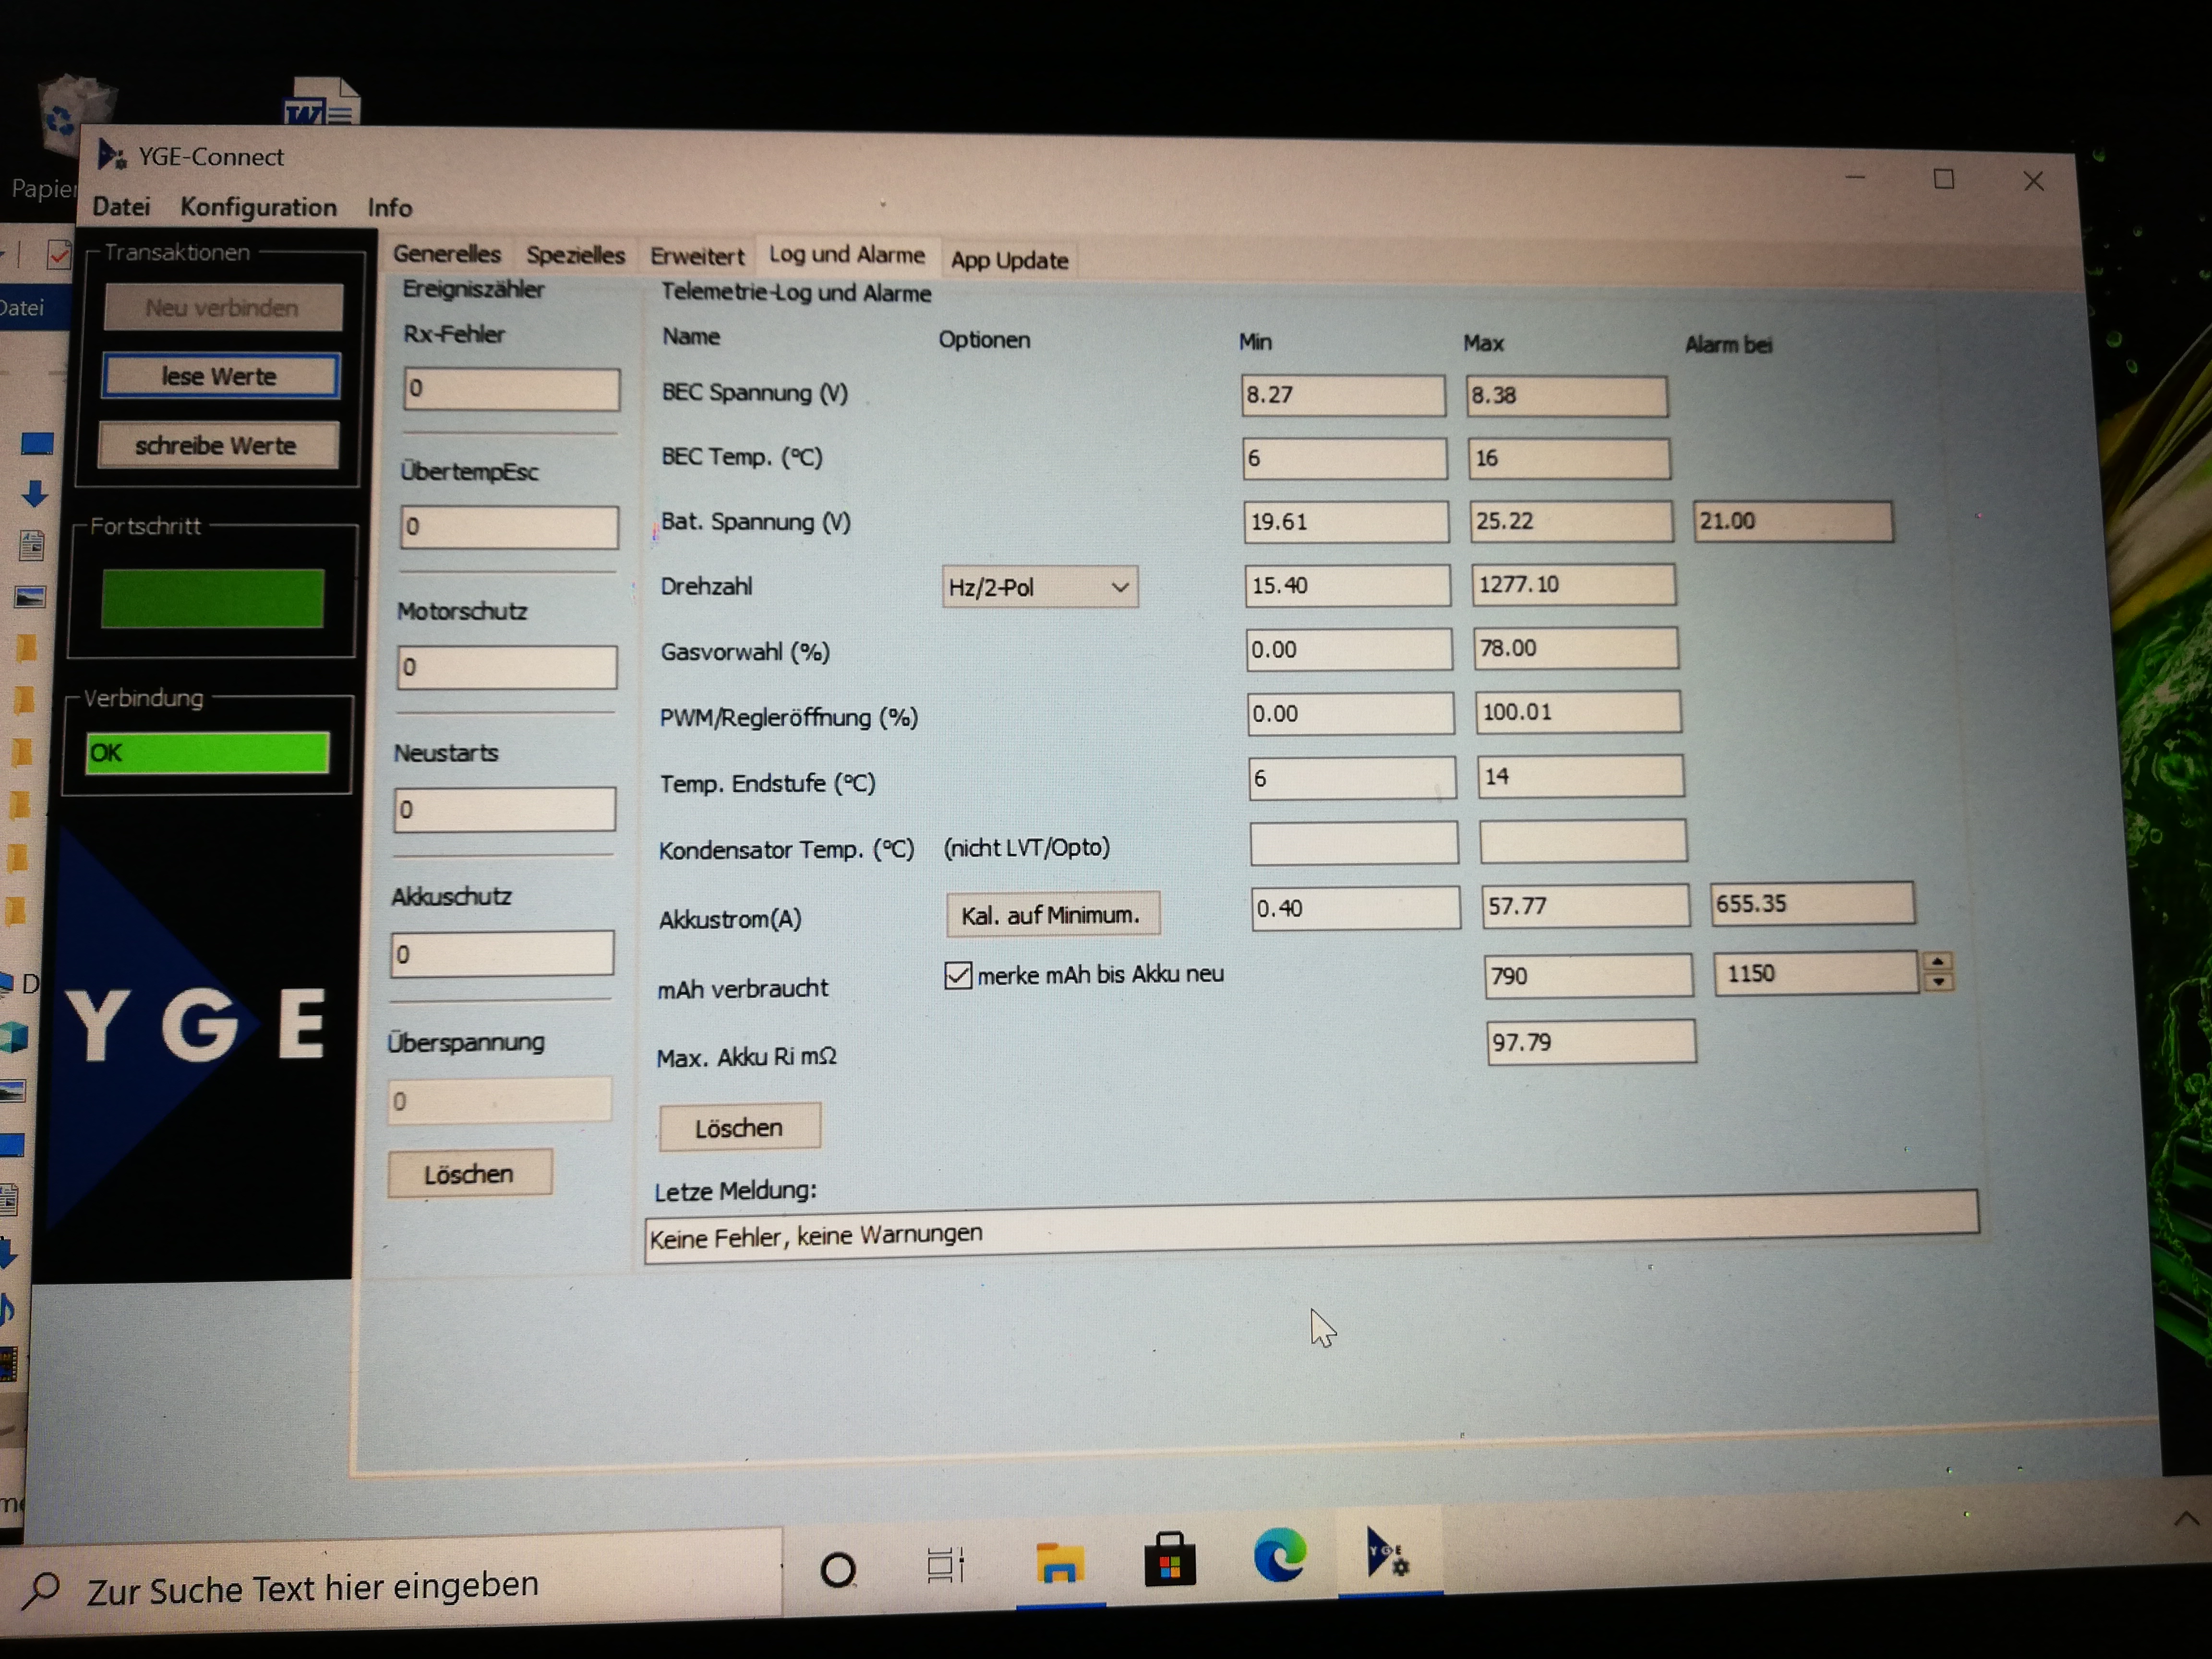Click the Task View icon
This screenshot has height=1659, width=2212.
click(945, 1565)
